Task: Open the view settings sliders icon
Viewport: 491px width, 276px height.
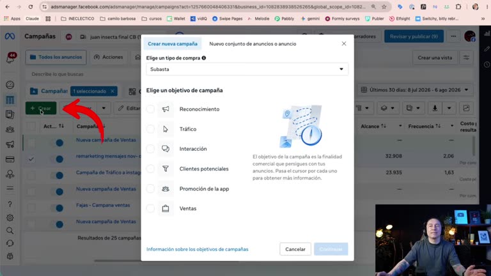Action: click(466, 57)
